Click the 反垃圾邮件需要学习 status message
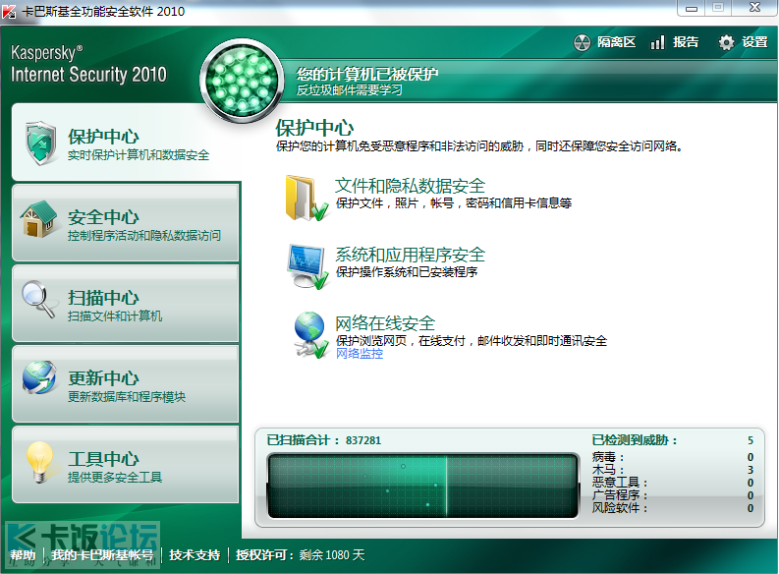The width and height of the screenshot is (779, 574). point(350,90)
